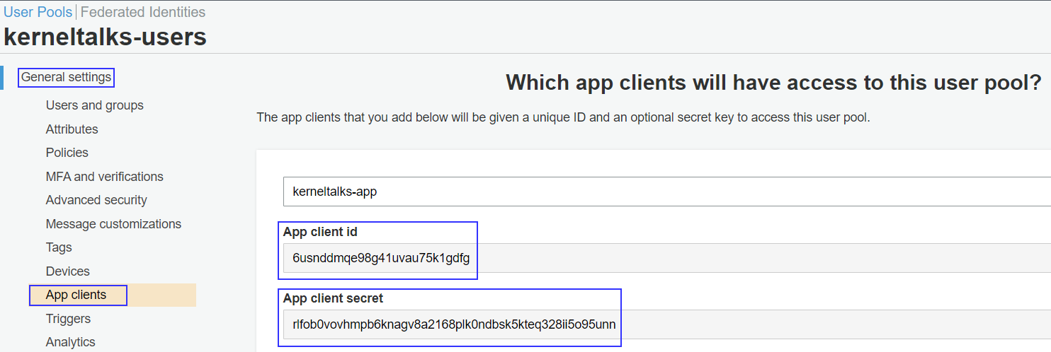Open the User Pools link
1051x352 pixels.
38,12
